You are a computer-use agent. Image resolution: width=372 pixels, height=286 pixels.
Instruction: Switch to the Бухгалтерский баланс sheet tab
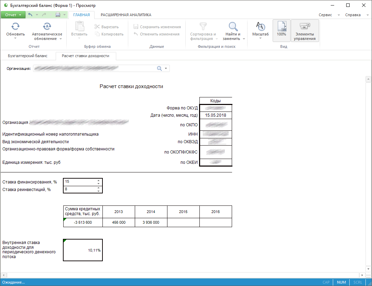tap(28, 56)
